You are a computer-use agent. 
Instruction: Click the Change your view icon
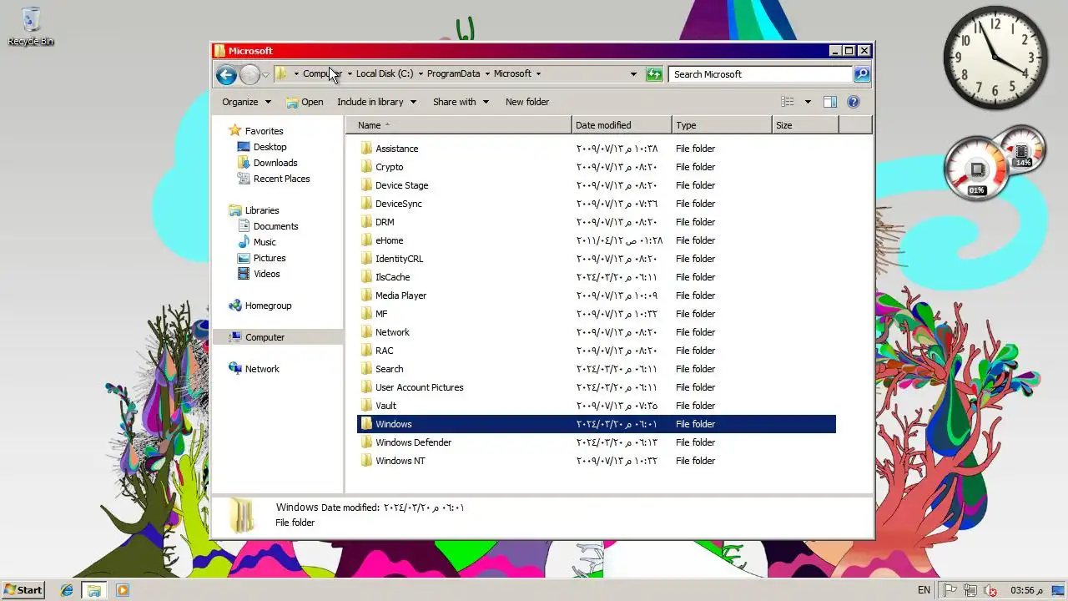[x=787, y=102]
